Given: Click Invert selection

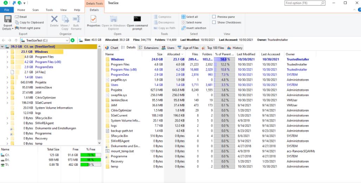Looking at the screenshot, I should (x=194, y=28).
